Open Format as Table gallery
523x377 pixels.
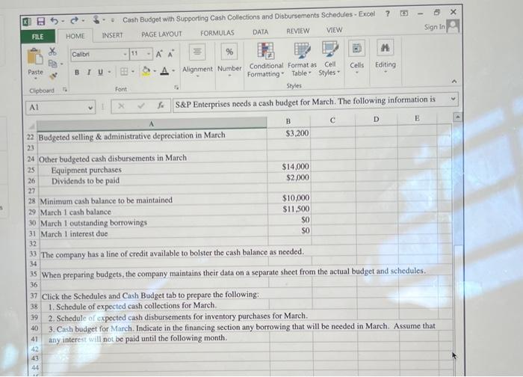[302, 59]
